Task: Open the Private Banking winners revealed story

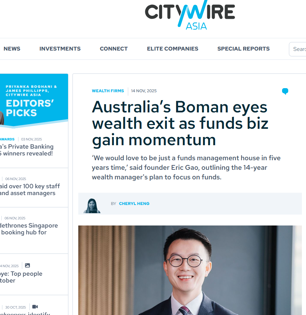Action: (x=27, y=150)
